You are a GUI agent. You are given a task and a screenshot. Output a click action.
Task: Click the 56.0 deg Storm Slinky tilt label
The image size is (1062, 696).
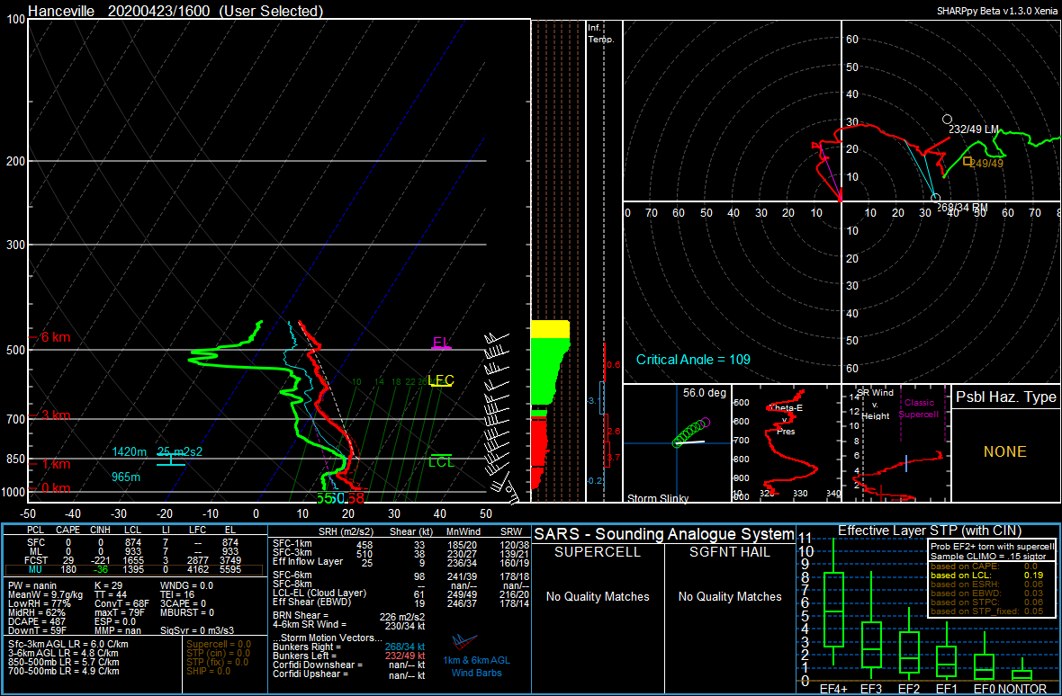click(704, 392)
